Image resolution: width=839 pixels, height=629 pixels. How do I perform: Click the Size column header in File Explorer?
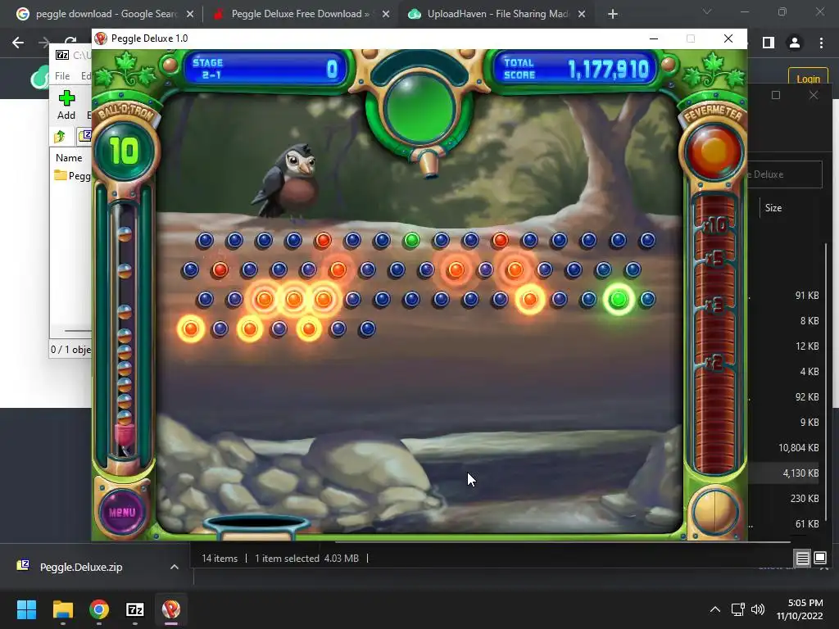point(773,207)
